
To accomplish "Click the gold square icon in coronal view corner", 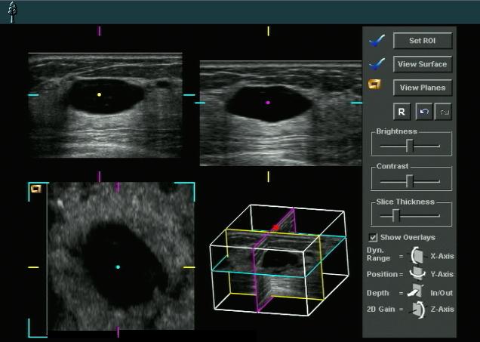I will coord(36,189).
